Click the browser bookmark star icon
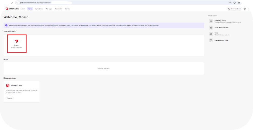 click(239, 2)
